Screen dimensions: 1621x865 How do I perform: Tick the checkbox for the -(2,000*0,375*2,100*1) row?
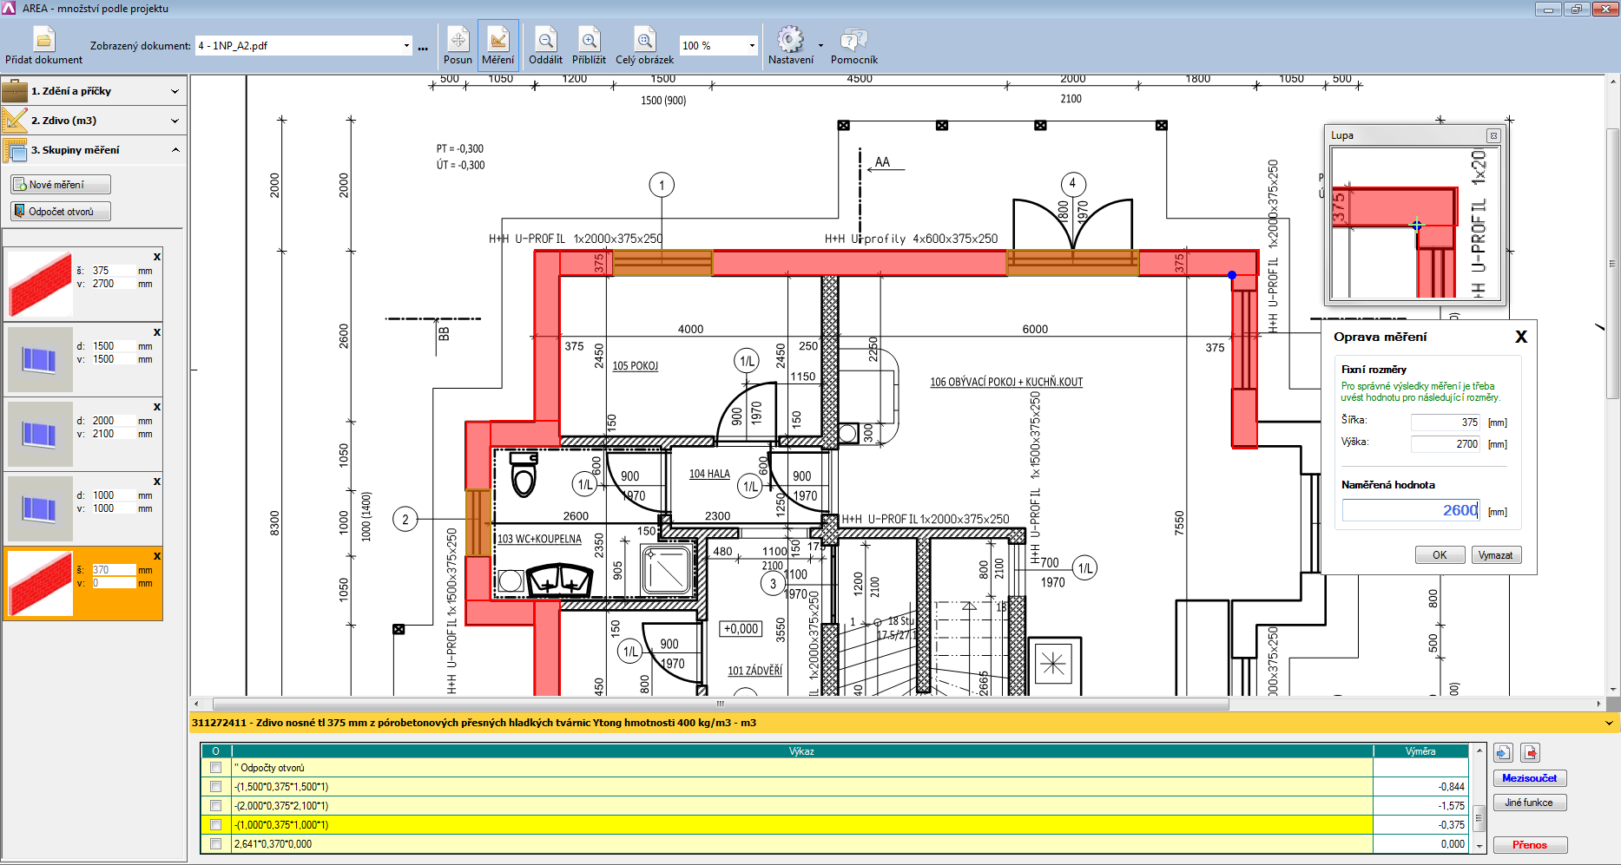[215, 806]
